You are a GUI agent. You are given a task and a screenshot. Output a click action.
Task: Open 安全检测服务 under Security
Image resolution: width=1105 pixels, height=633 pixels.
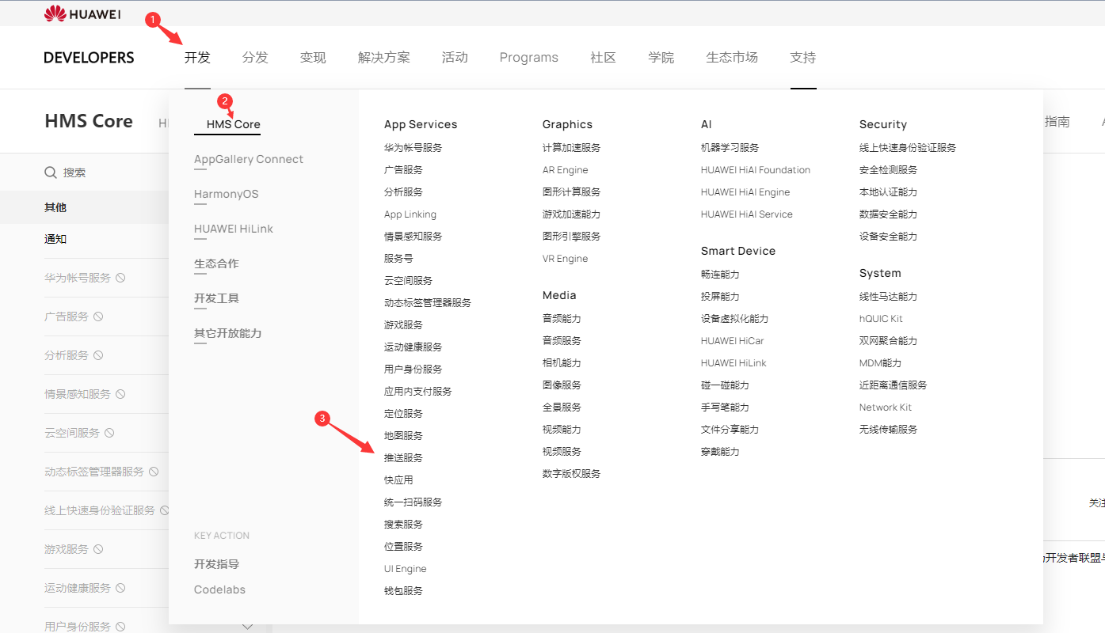pos(889,170)
